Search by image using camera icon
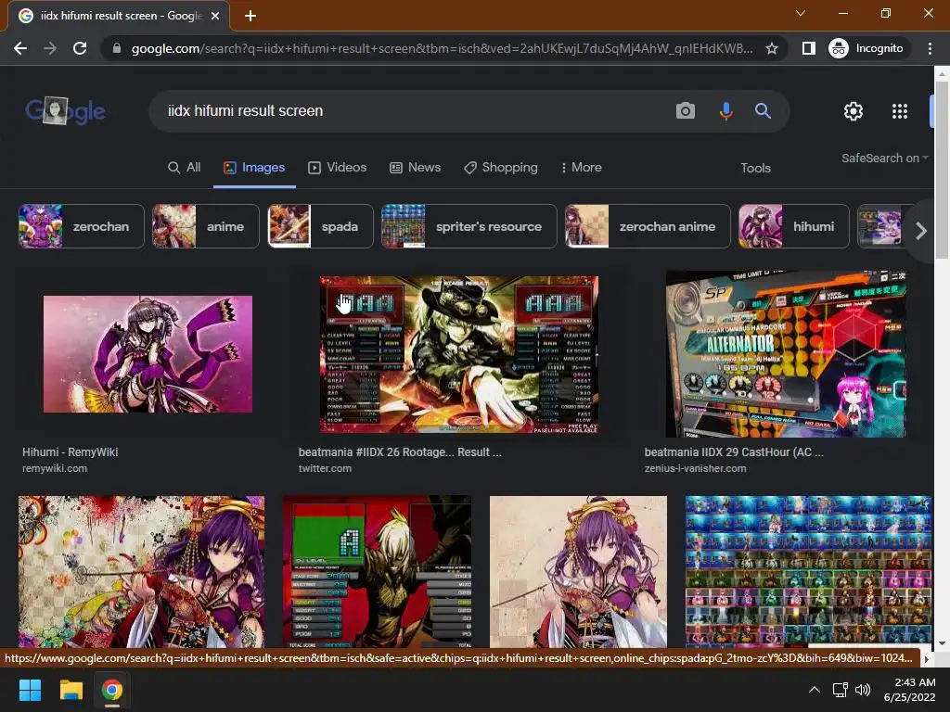 (x=686, y=111)
